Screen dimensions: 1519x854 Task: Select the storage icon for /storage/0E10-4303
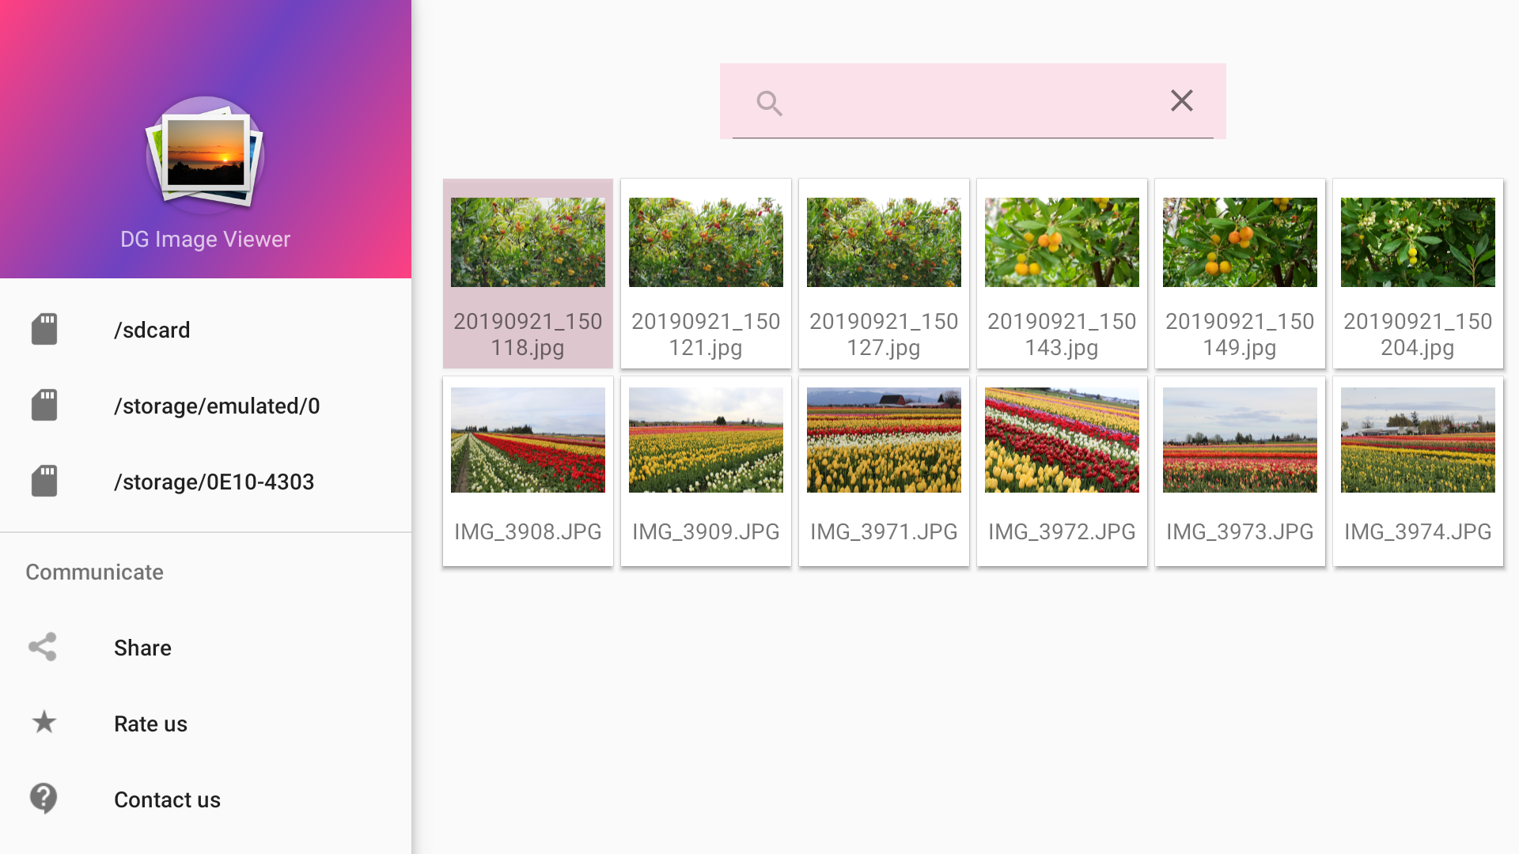[44, 481]
